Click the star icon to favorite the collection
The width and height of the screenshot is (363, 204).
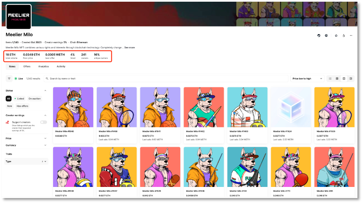pyautogui.click(x=336, y=35)
